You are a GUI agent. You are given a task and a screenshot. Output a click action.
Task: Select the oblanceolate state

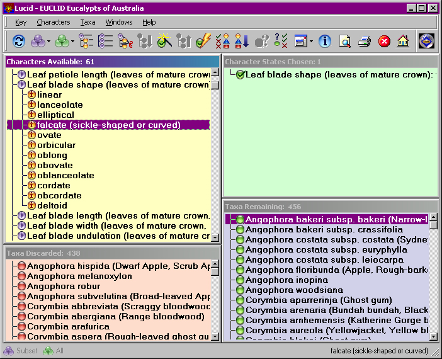coord(65,176)
